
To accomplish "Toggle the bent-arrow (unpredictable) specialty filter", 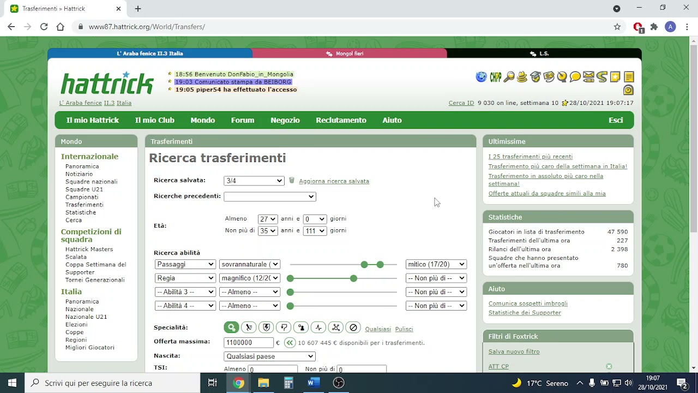I will coord(284,327).
